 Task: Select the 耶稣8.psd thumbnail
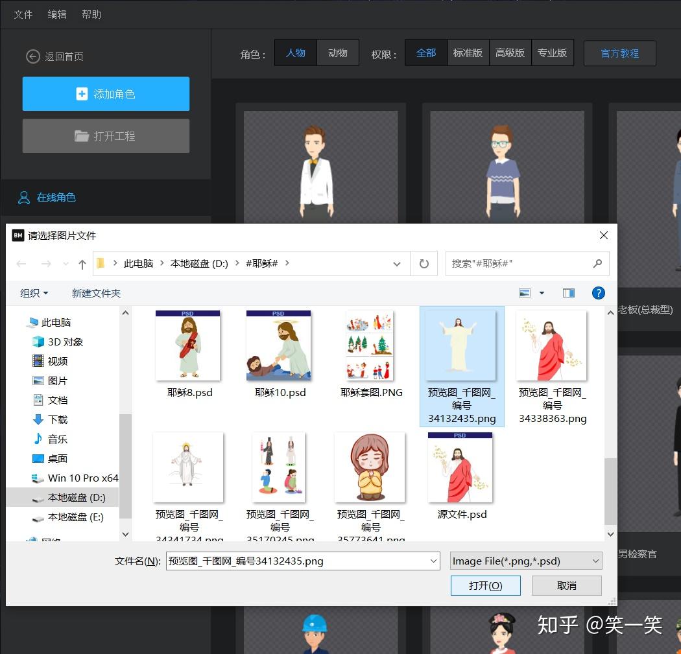click(188, 345)
